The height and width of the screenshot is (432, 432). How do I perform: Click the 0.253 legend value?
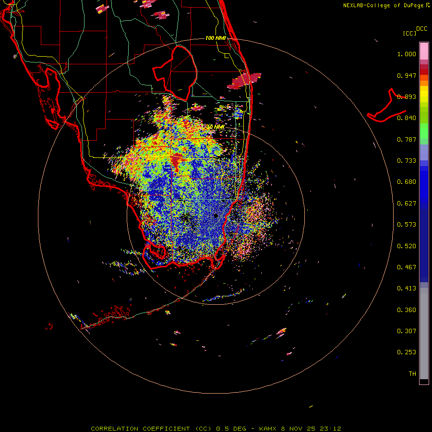point(407,352)
